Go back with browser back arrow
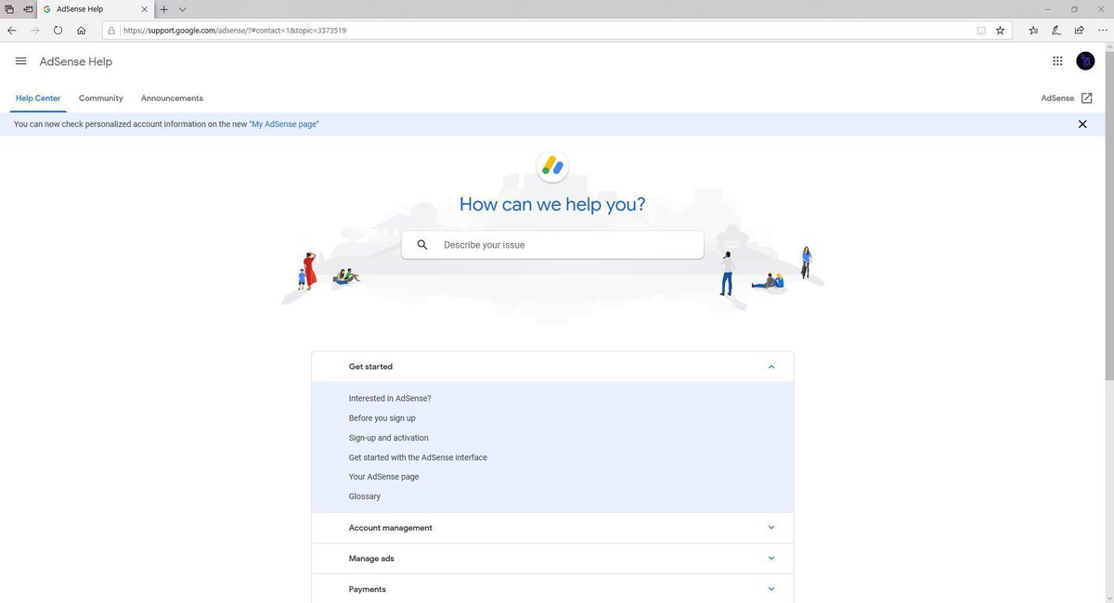The height and width of the screenshot is (603, 1114). (12, 30)
